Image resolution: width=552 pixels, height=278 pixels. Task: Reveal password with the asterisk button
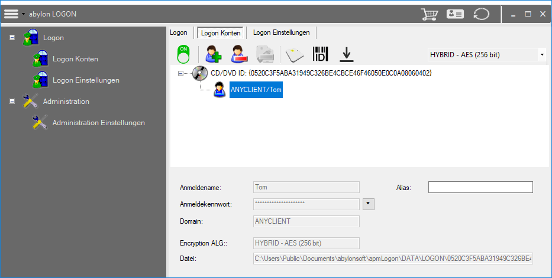(369, 204)
